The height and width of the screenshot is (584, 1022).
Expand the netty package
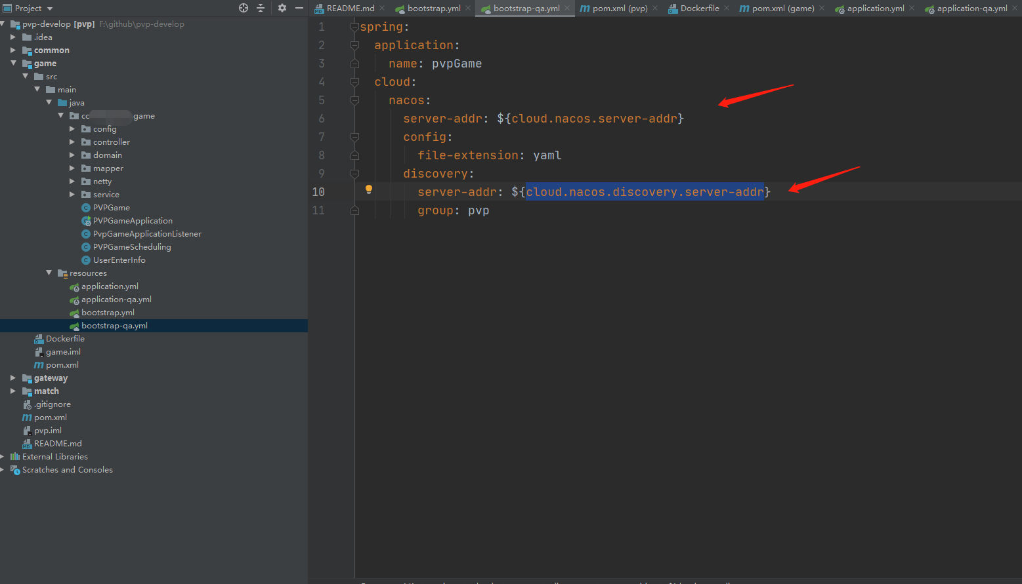[x=72, y=182]
